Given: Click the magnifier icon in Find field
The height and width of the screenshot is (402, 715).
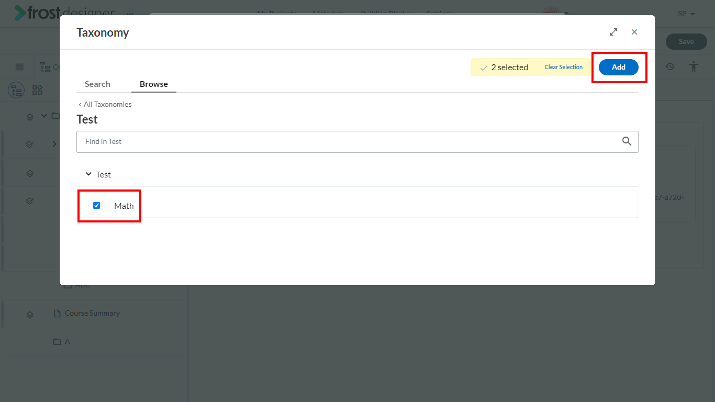Looking at the screenshot, I should pos(627,141).
